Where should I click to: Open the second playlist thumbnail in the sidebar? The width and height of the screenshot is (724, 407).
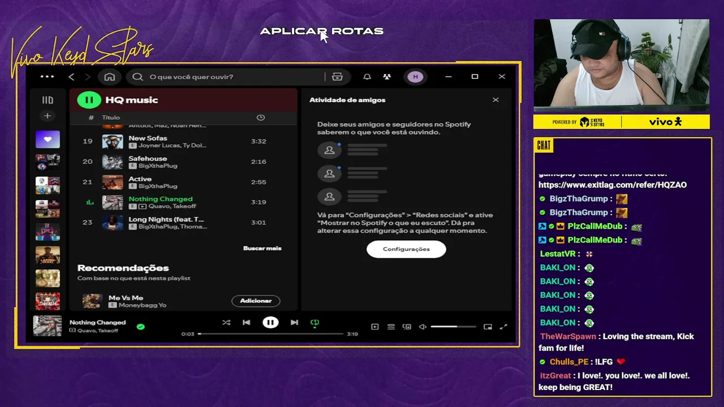(48, 162)
